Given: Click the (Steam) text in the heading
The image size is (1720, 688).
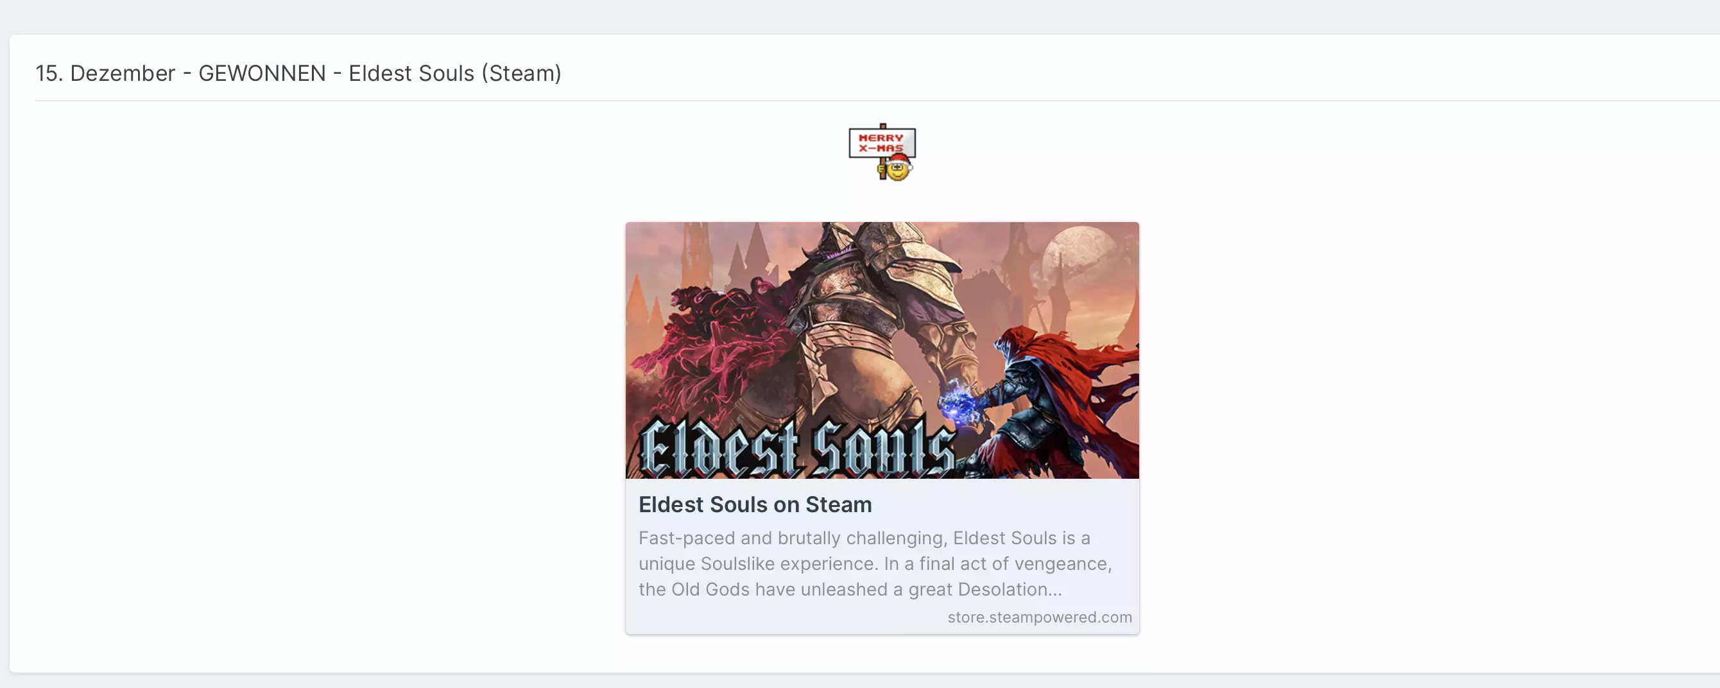Looking at the screenshot, I should (x=522, y=73).
